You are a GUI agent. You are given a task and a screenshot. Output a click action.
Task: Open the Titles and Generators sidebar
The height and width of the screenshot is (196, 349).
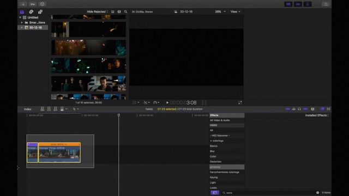click(40, 12)
